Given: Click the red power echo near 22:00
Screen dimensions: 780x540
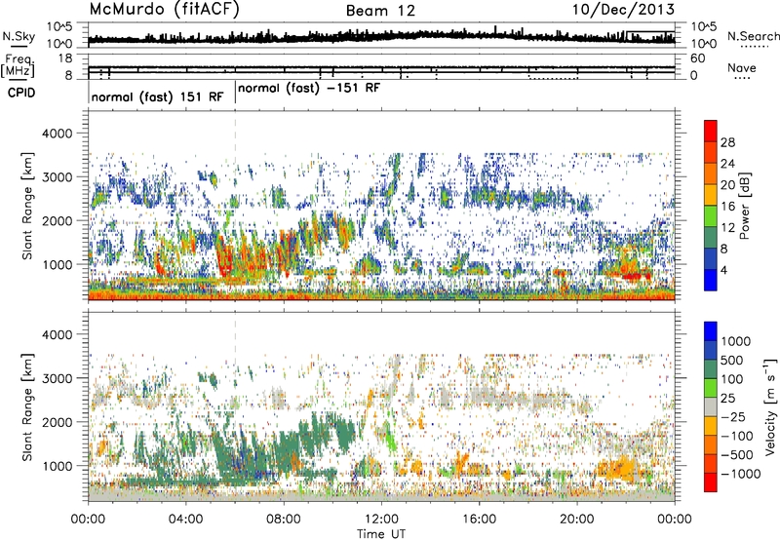Looking at the screenshot, I should 636,275.
